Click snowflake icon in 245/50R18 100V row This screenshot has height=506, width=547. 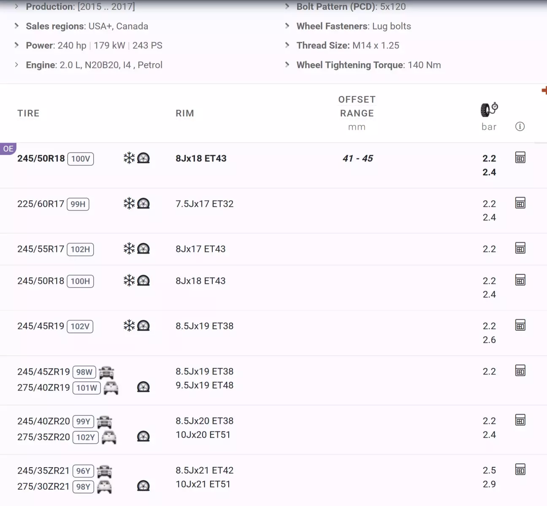[x=129, y=158]
